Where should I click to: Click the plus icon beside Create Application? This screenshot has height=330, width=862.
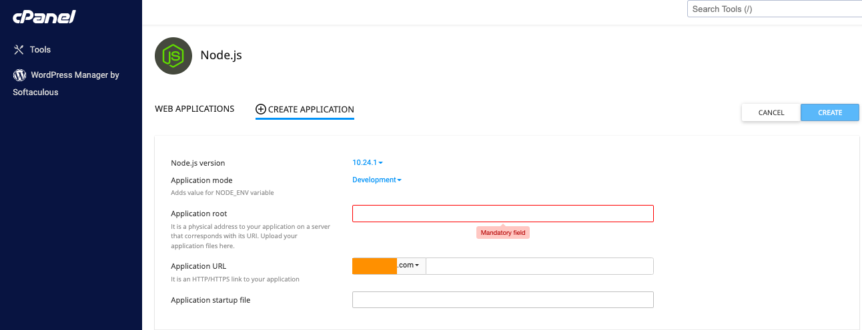(x=261, y=109)
